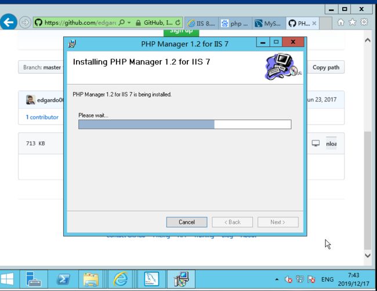Image resolution: width=377 pixels, height=291 pixels.
Task: Open the clock showing 7:43
Action: coord(353,279)
